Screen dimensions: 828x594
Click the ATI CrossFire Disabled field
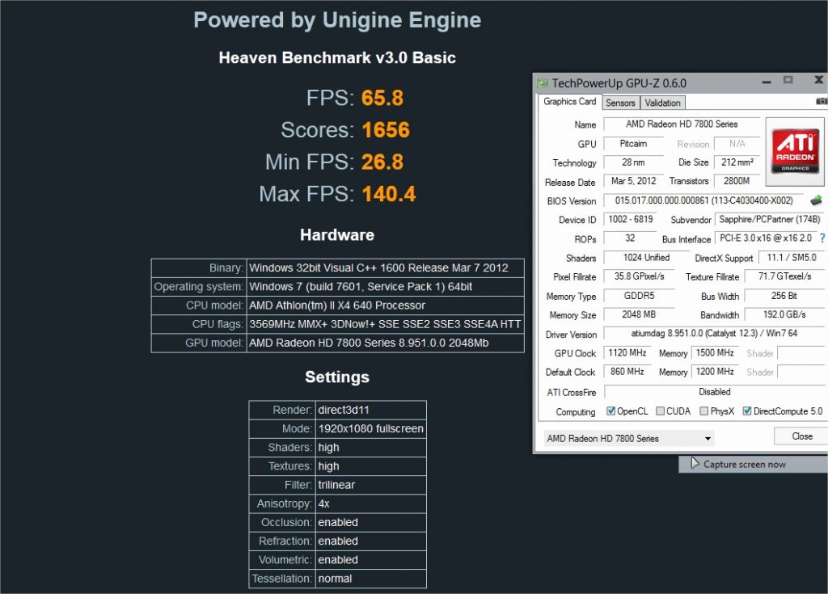(x=714, y=392)
